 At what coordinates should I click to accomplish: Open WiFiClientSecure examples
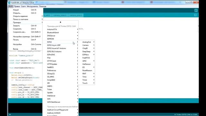point(61,102)
